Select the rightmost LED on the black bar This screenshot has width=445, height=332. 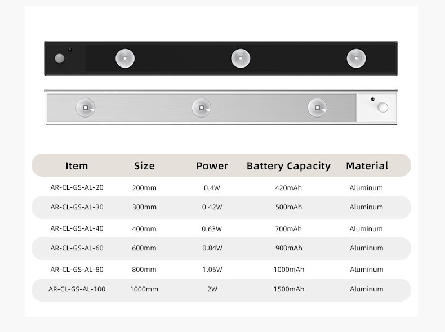(356, 59)
